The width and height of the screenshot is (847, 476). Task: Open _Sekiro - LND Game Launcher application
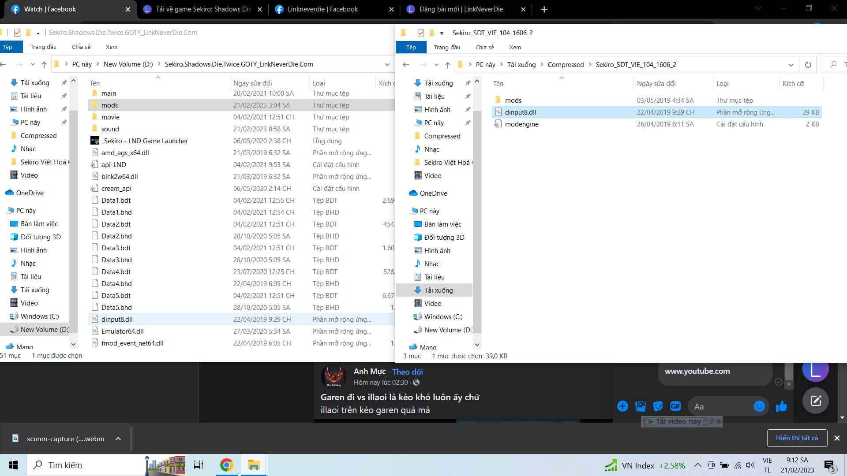tap(144, 141)
